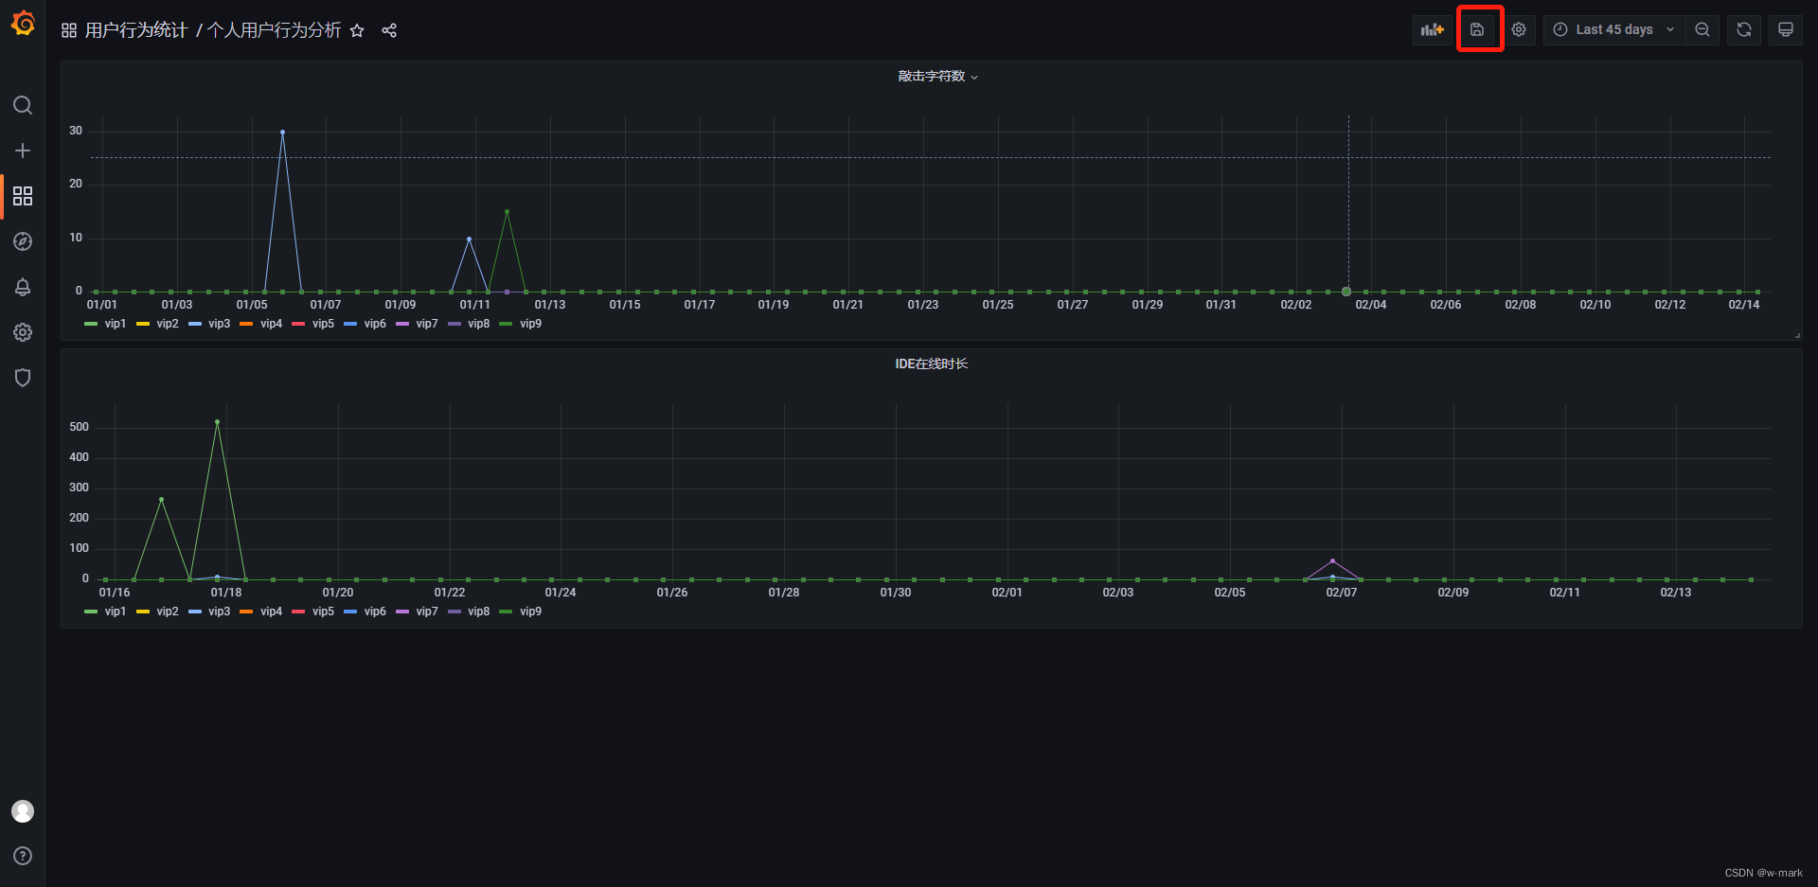
Task: Enable TV cycle view mode
Action: [1784, 29]
